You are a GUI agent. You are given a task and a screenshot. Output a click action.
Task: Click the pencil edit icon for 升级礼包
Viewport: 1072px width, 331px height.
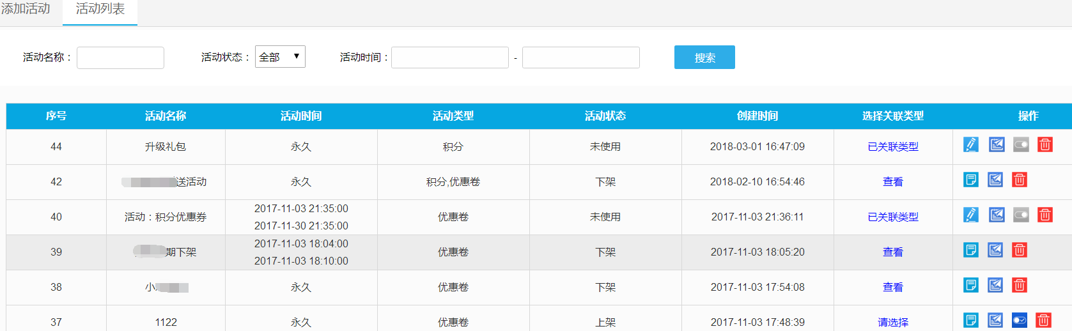click(970, 145)
